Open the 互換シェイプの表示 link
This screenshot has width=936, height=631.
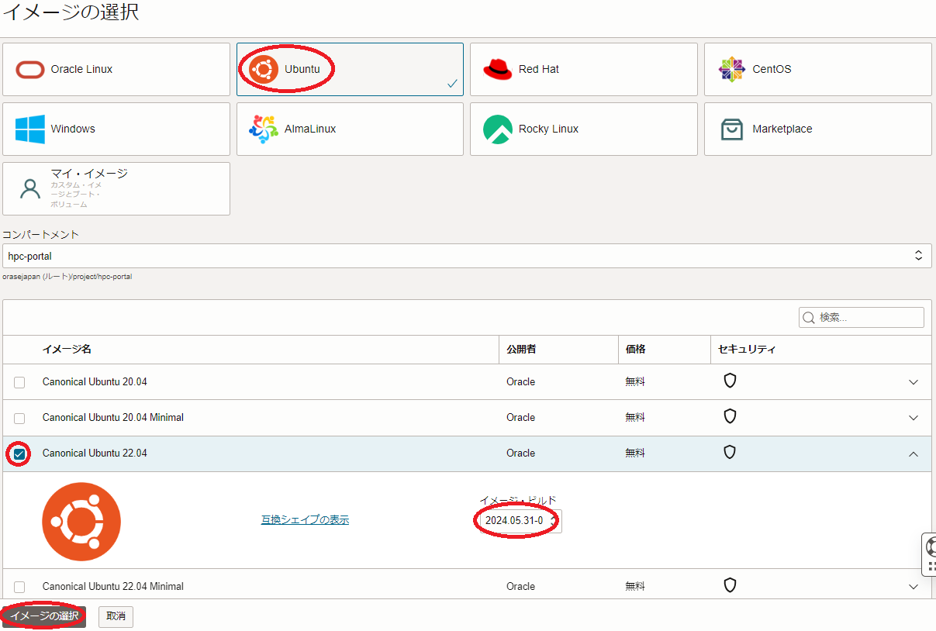[x=305, y=520]
